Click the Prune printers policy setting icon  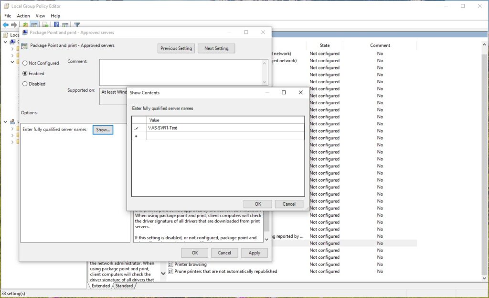coord(170,271)
